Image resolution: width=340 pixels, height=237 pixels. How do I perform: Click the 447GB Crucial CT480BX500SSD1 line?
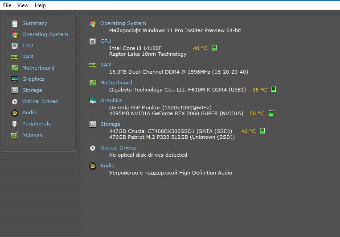tap(170, 131)
